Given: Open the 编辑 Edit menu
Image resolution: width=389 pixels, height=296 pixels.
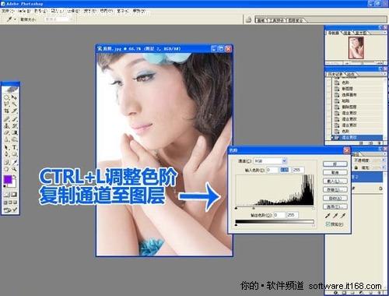Looking at the screenshot, I should tap(24, 11).
